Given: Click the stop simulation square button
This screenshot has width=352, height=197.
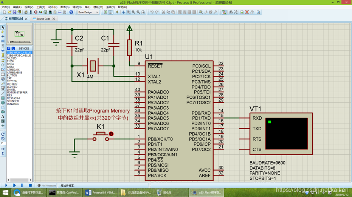Looking at the screenshot, I should [30, 185].
